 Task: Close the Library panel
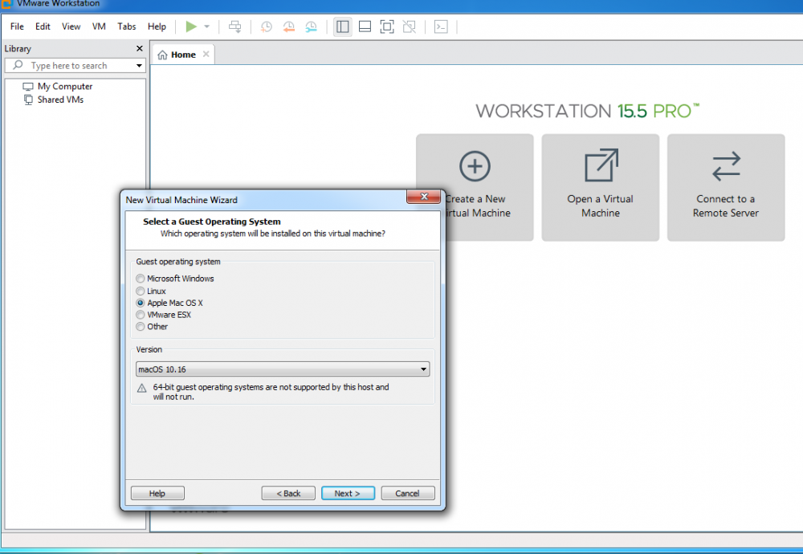coord(139,48)
